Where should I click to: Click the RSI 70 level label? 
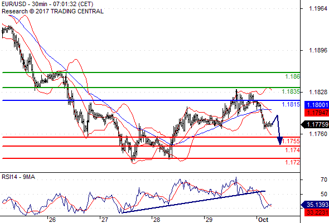click(x=324, y=180)
